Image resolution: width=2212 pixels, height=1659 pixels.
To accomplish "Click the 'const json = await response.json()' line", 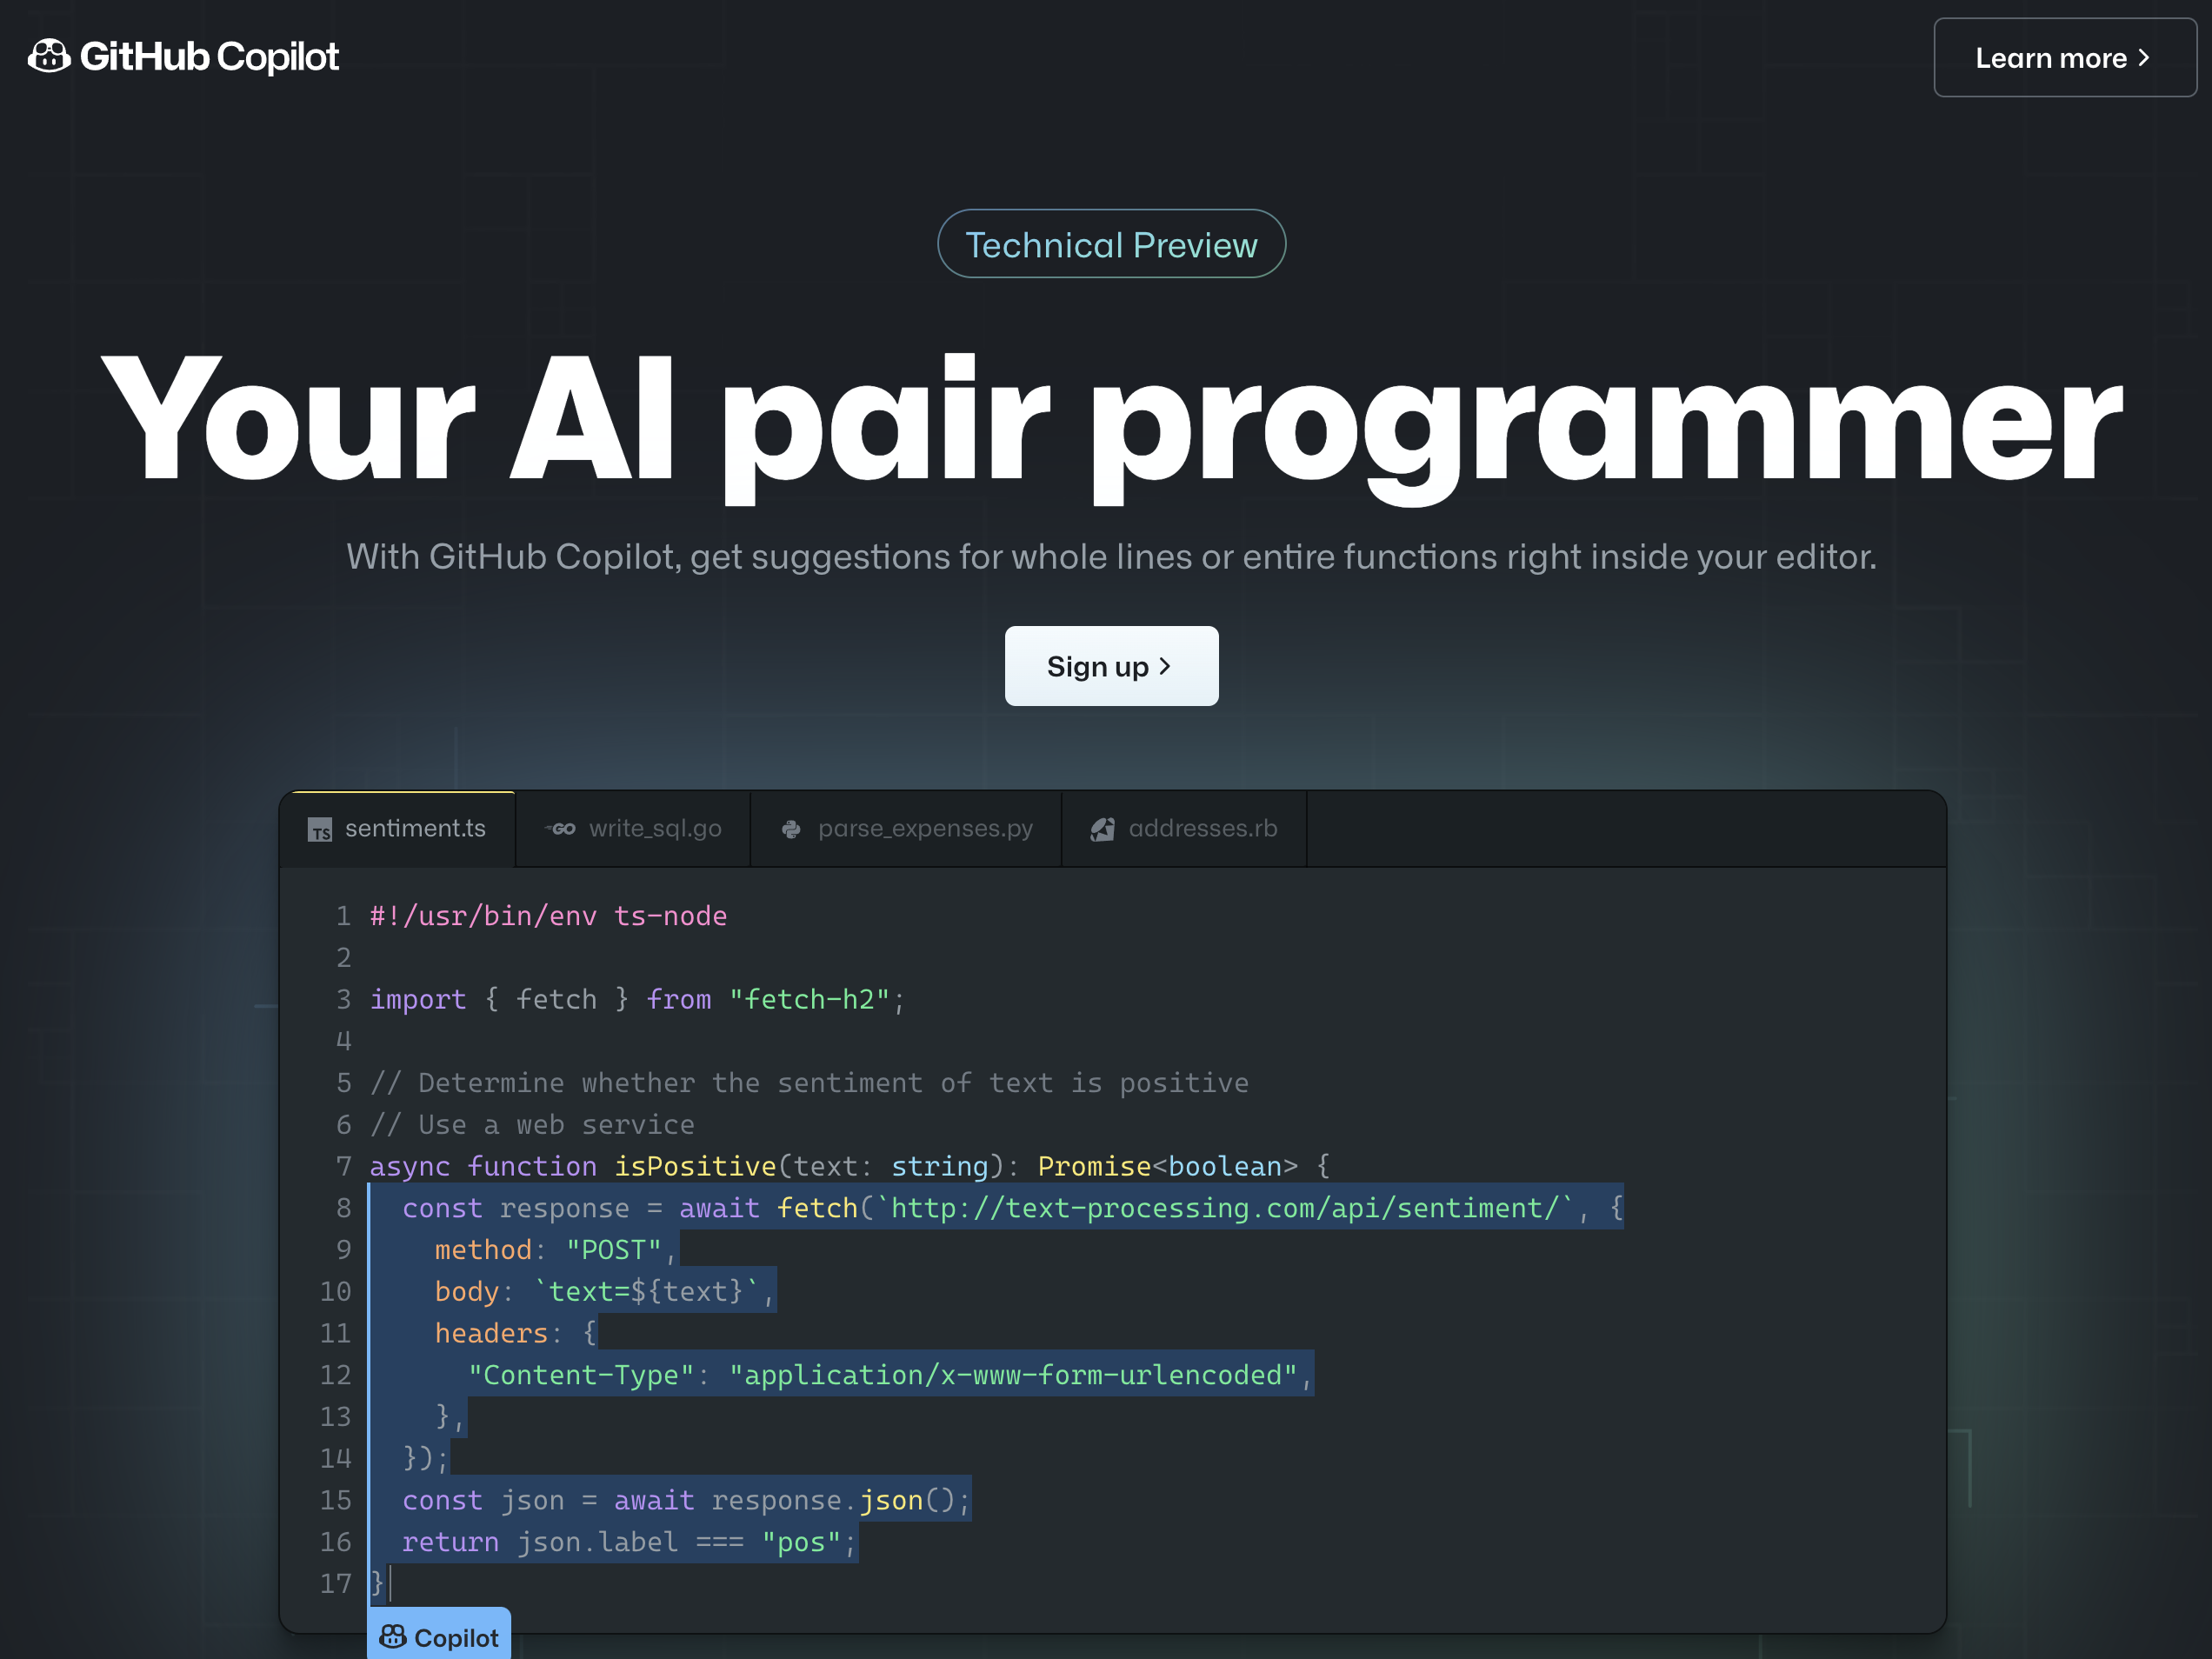I will tap(686, 1501).
